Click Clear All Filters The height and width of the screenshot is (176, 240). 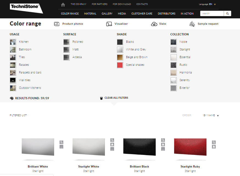coord(116,98)
